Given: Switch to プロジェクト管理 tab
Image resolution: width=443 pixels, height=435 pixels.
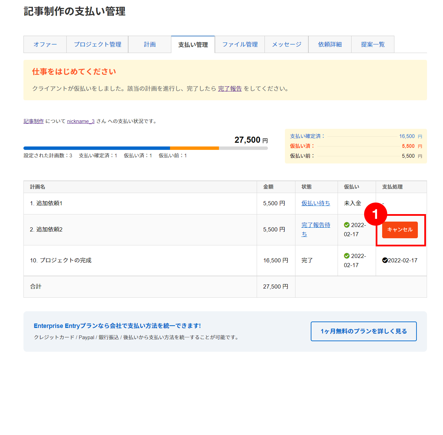Looking at the screenshot, I should click(x=98, y=45).
